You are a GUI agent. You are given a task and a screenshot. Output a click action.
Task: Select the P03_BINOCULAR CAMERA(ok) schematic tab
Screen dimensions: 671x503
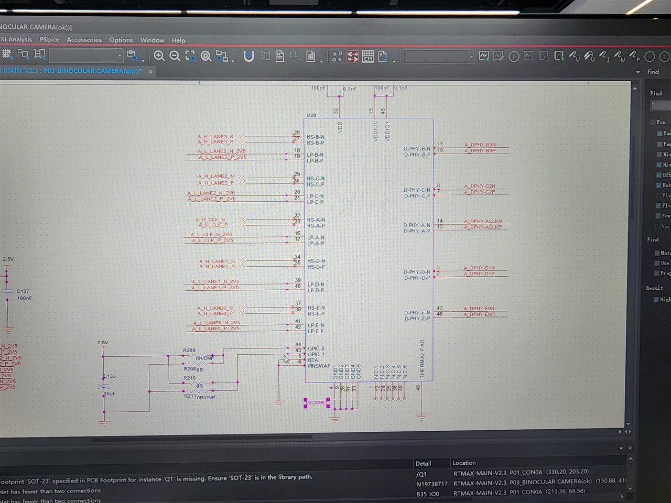(71, 71)
